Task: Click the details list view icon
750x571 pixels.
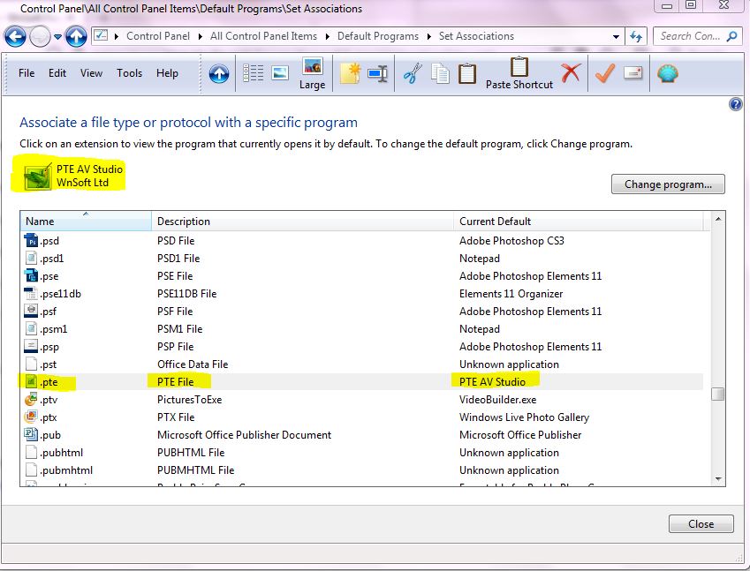Action: pos(253,73)
